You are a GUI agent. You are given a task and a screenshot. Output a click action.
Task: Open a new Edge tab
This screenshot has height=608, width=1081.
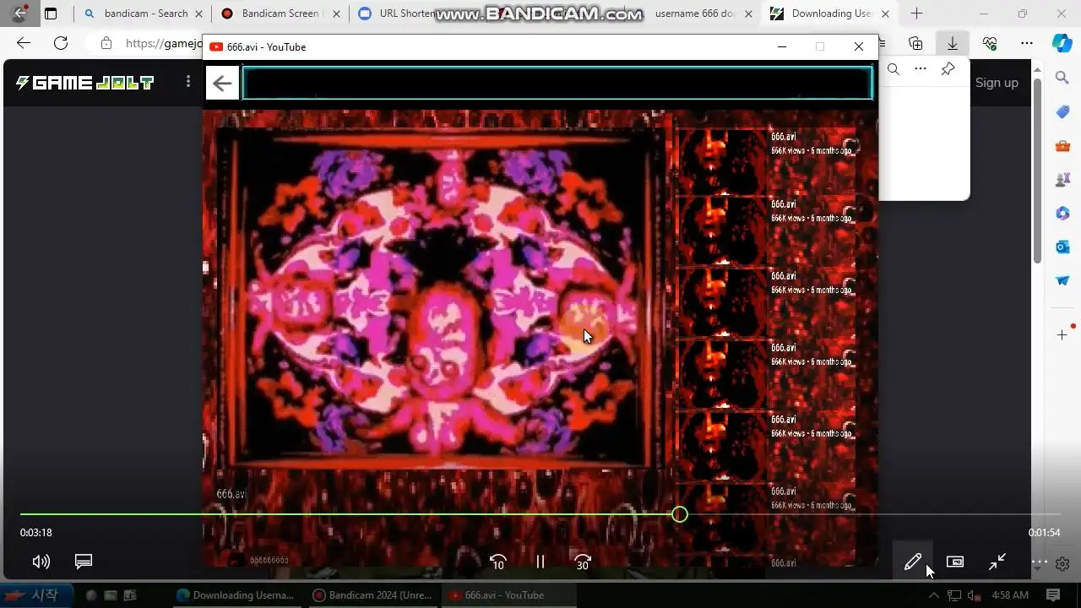pyautogui.click(x=916, y=14)
